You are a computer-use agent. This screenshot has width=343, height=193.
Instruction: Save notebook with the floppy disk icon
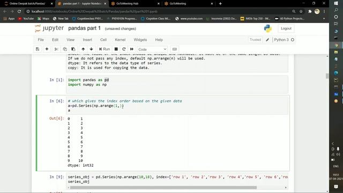38,49
